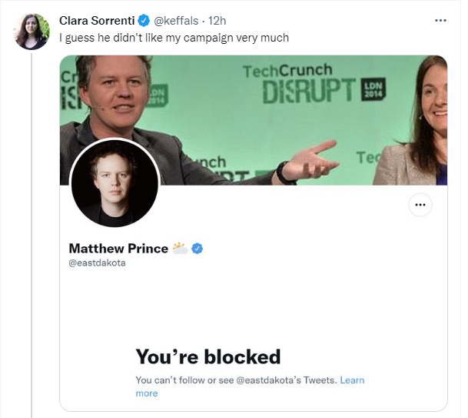468x418 pixels.
Task: Click Matthew Prince's round profile photo
Action: [114, 183]
